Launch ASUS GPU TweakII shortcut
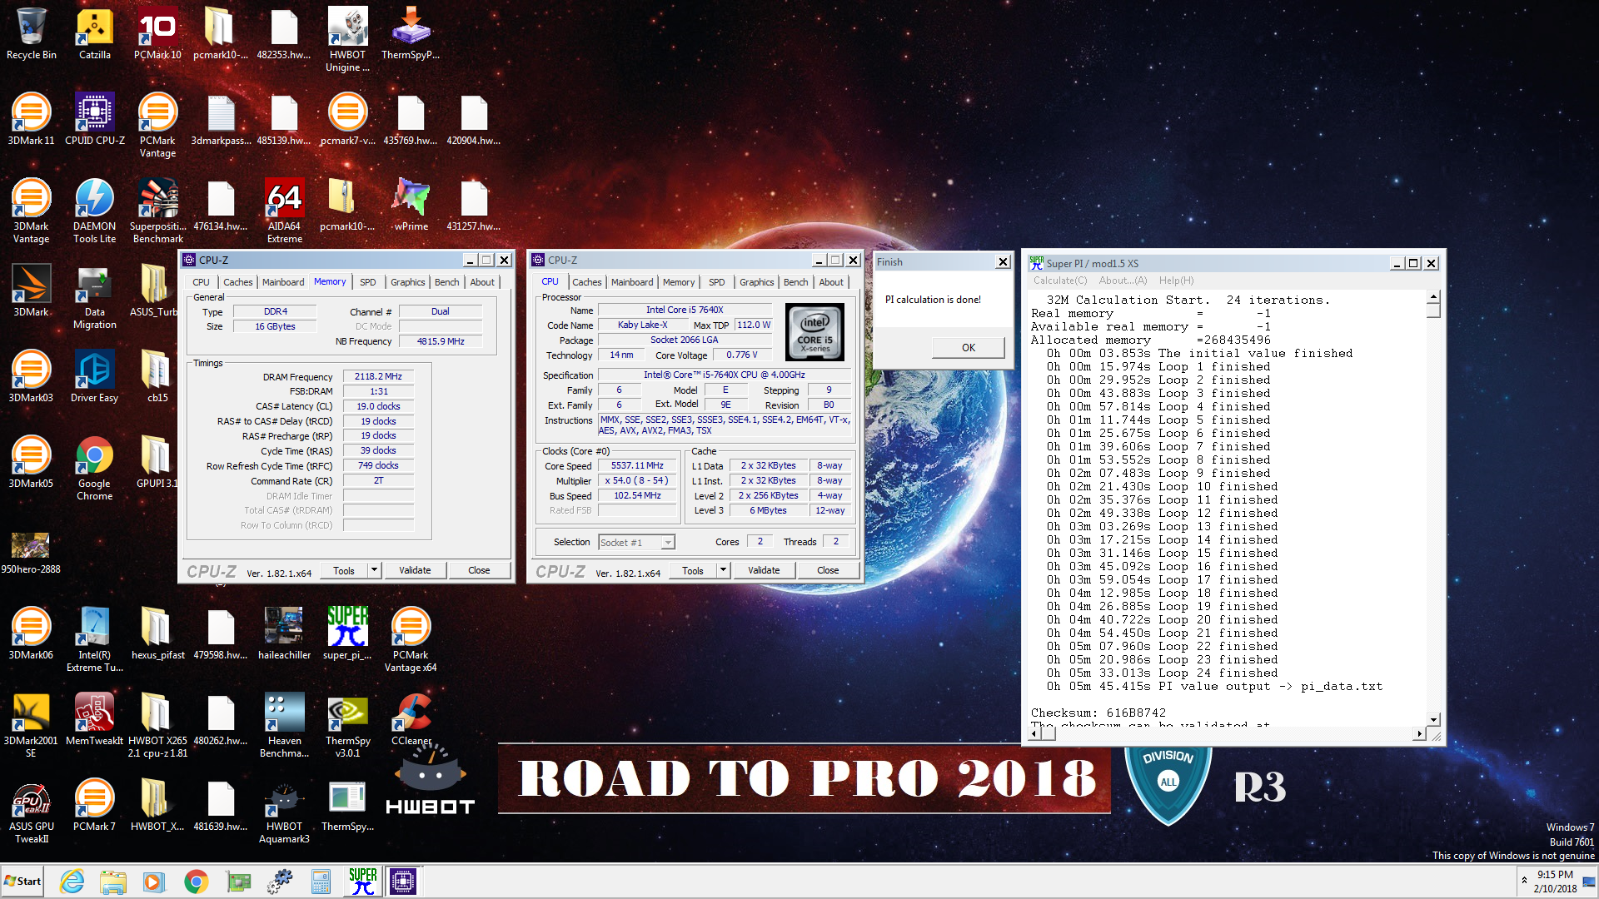 pyautogui.click(x=32, y=811)
